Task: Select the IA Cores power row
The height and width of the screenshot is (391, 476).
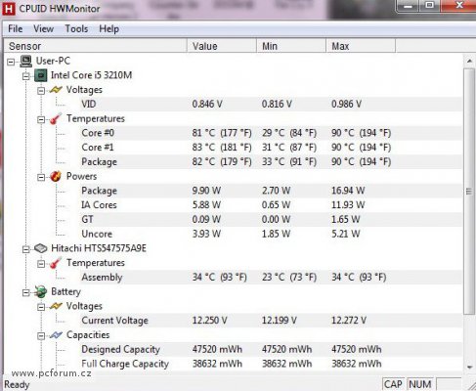Action: [x=272, y=205]
